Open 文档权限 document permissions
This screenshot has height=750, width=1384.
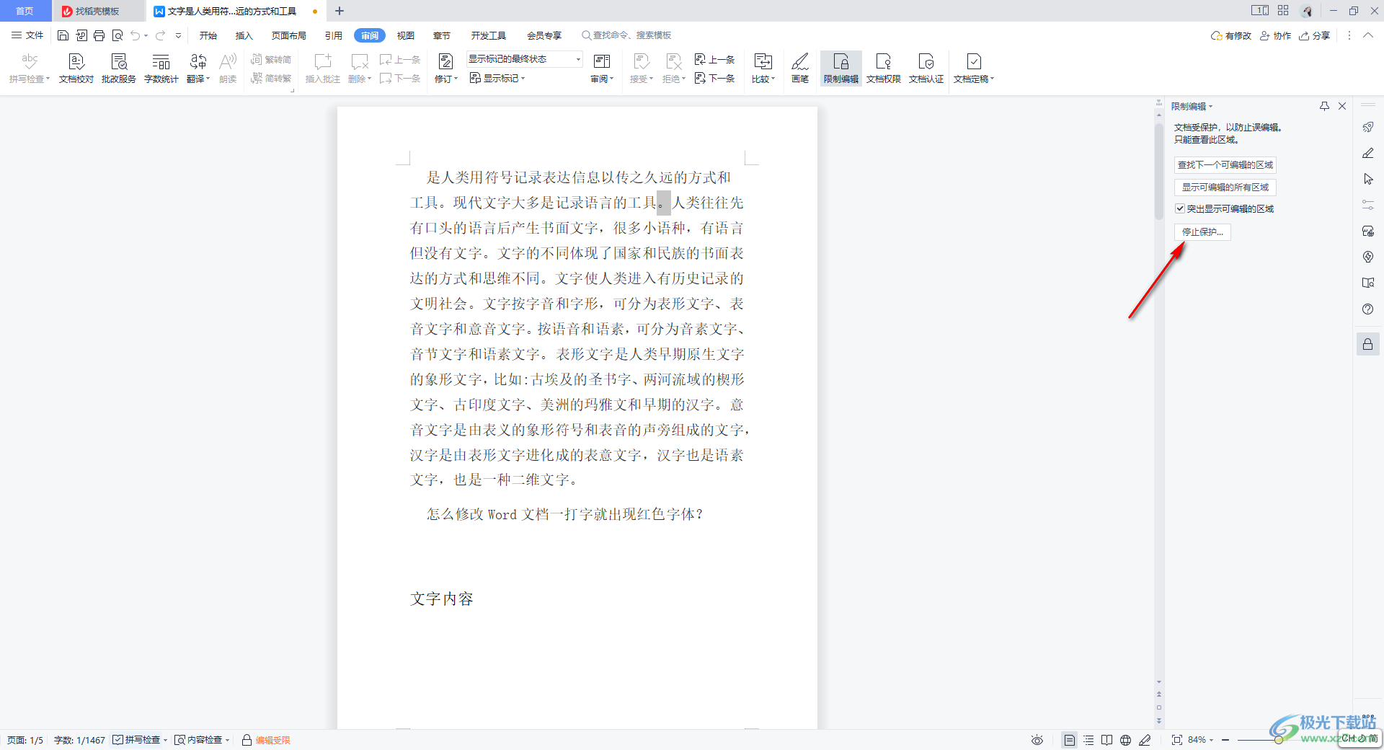click(884, 69)
